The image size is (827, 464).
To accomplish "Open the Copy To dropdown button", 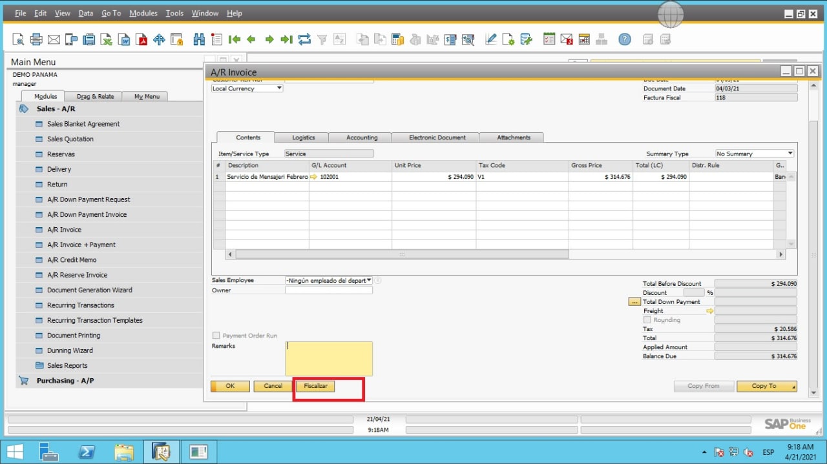I will click(767, 386).
